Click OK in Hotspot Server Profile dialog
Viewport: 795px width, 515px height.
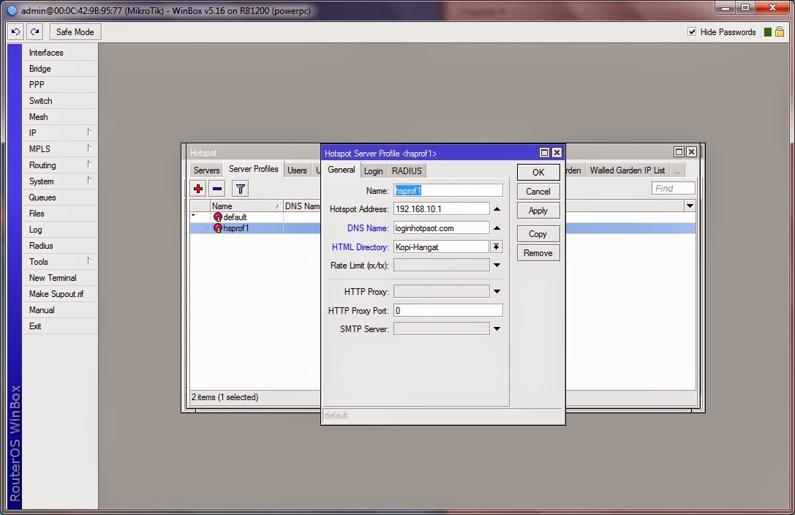point(538,173)
